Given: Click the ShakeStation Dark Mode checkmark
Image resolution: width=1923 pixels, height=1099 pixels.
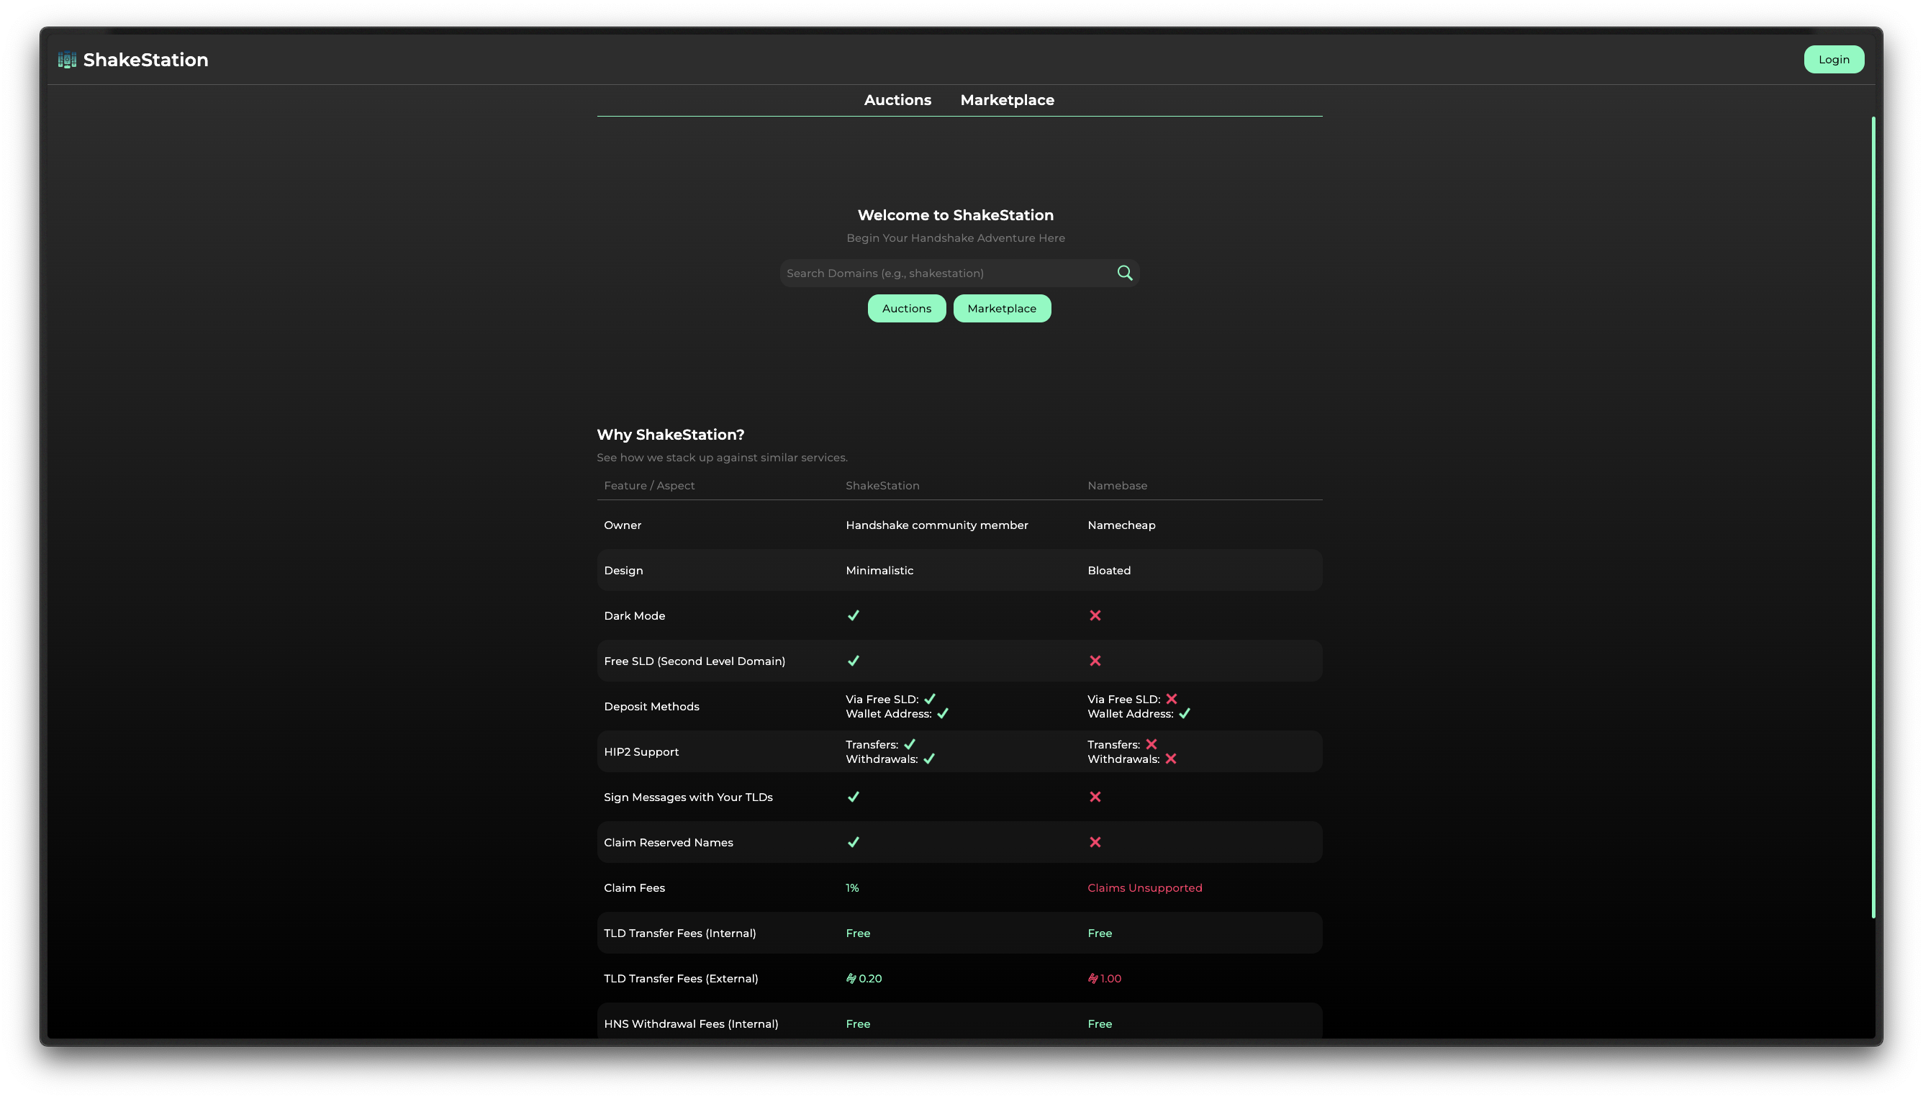Looking at the screenshot, I should click(853, 616).
